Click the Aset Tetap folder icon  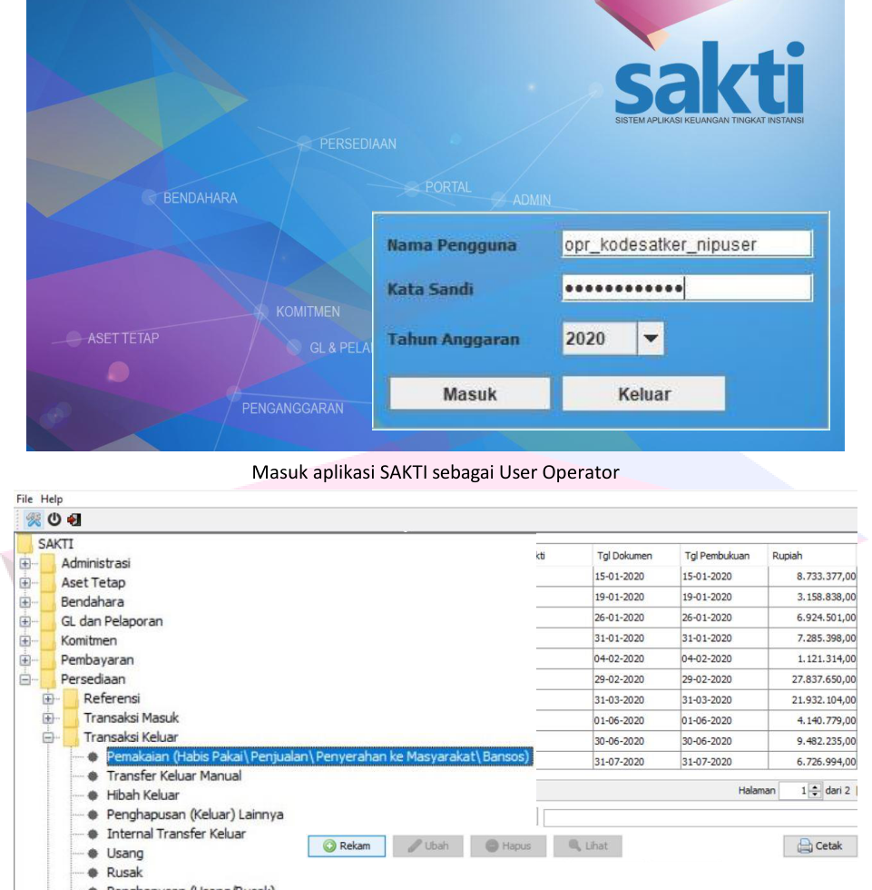(x=46, y=583)
